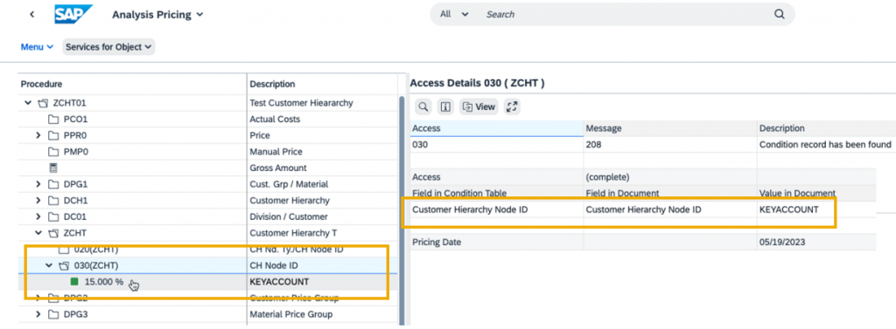
Task: Open the Menu dropdown
Action: [x=37, y=47]
